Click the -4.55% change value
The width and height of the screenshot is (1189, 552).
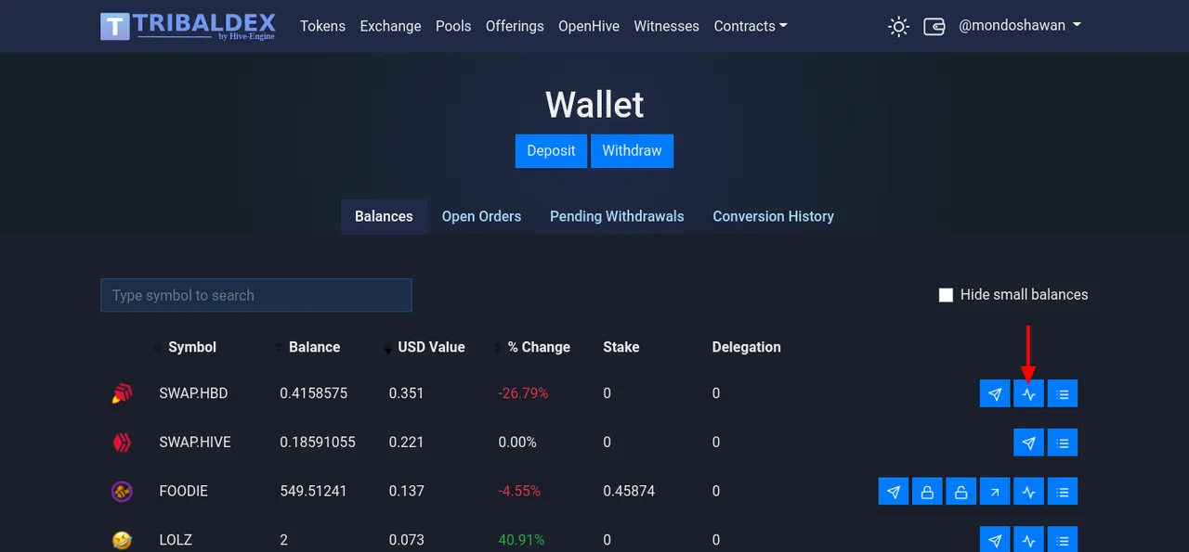[x=519, y=491]
